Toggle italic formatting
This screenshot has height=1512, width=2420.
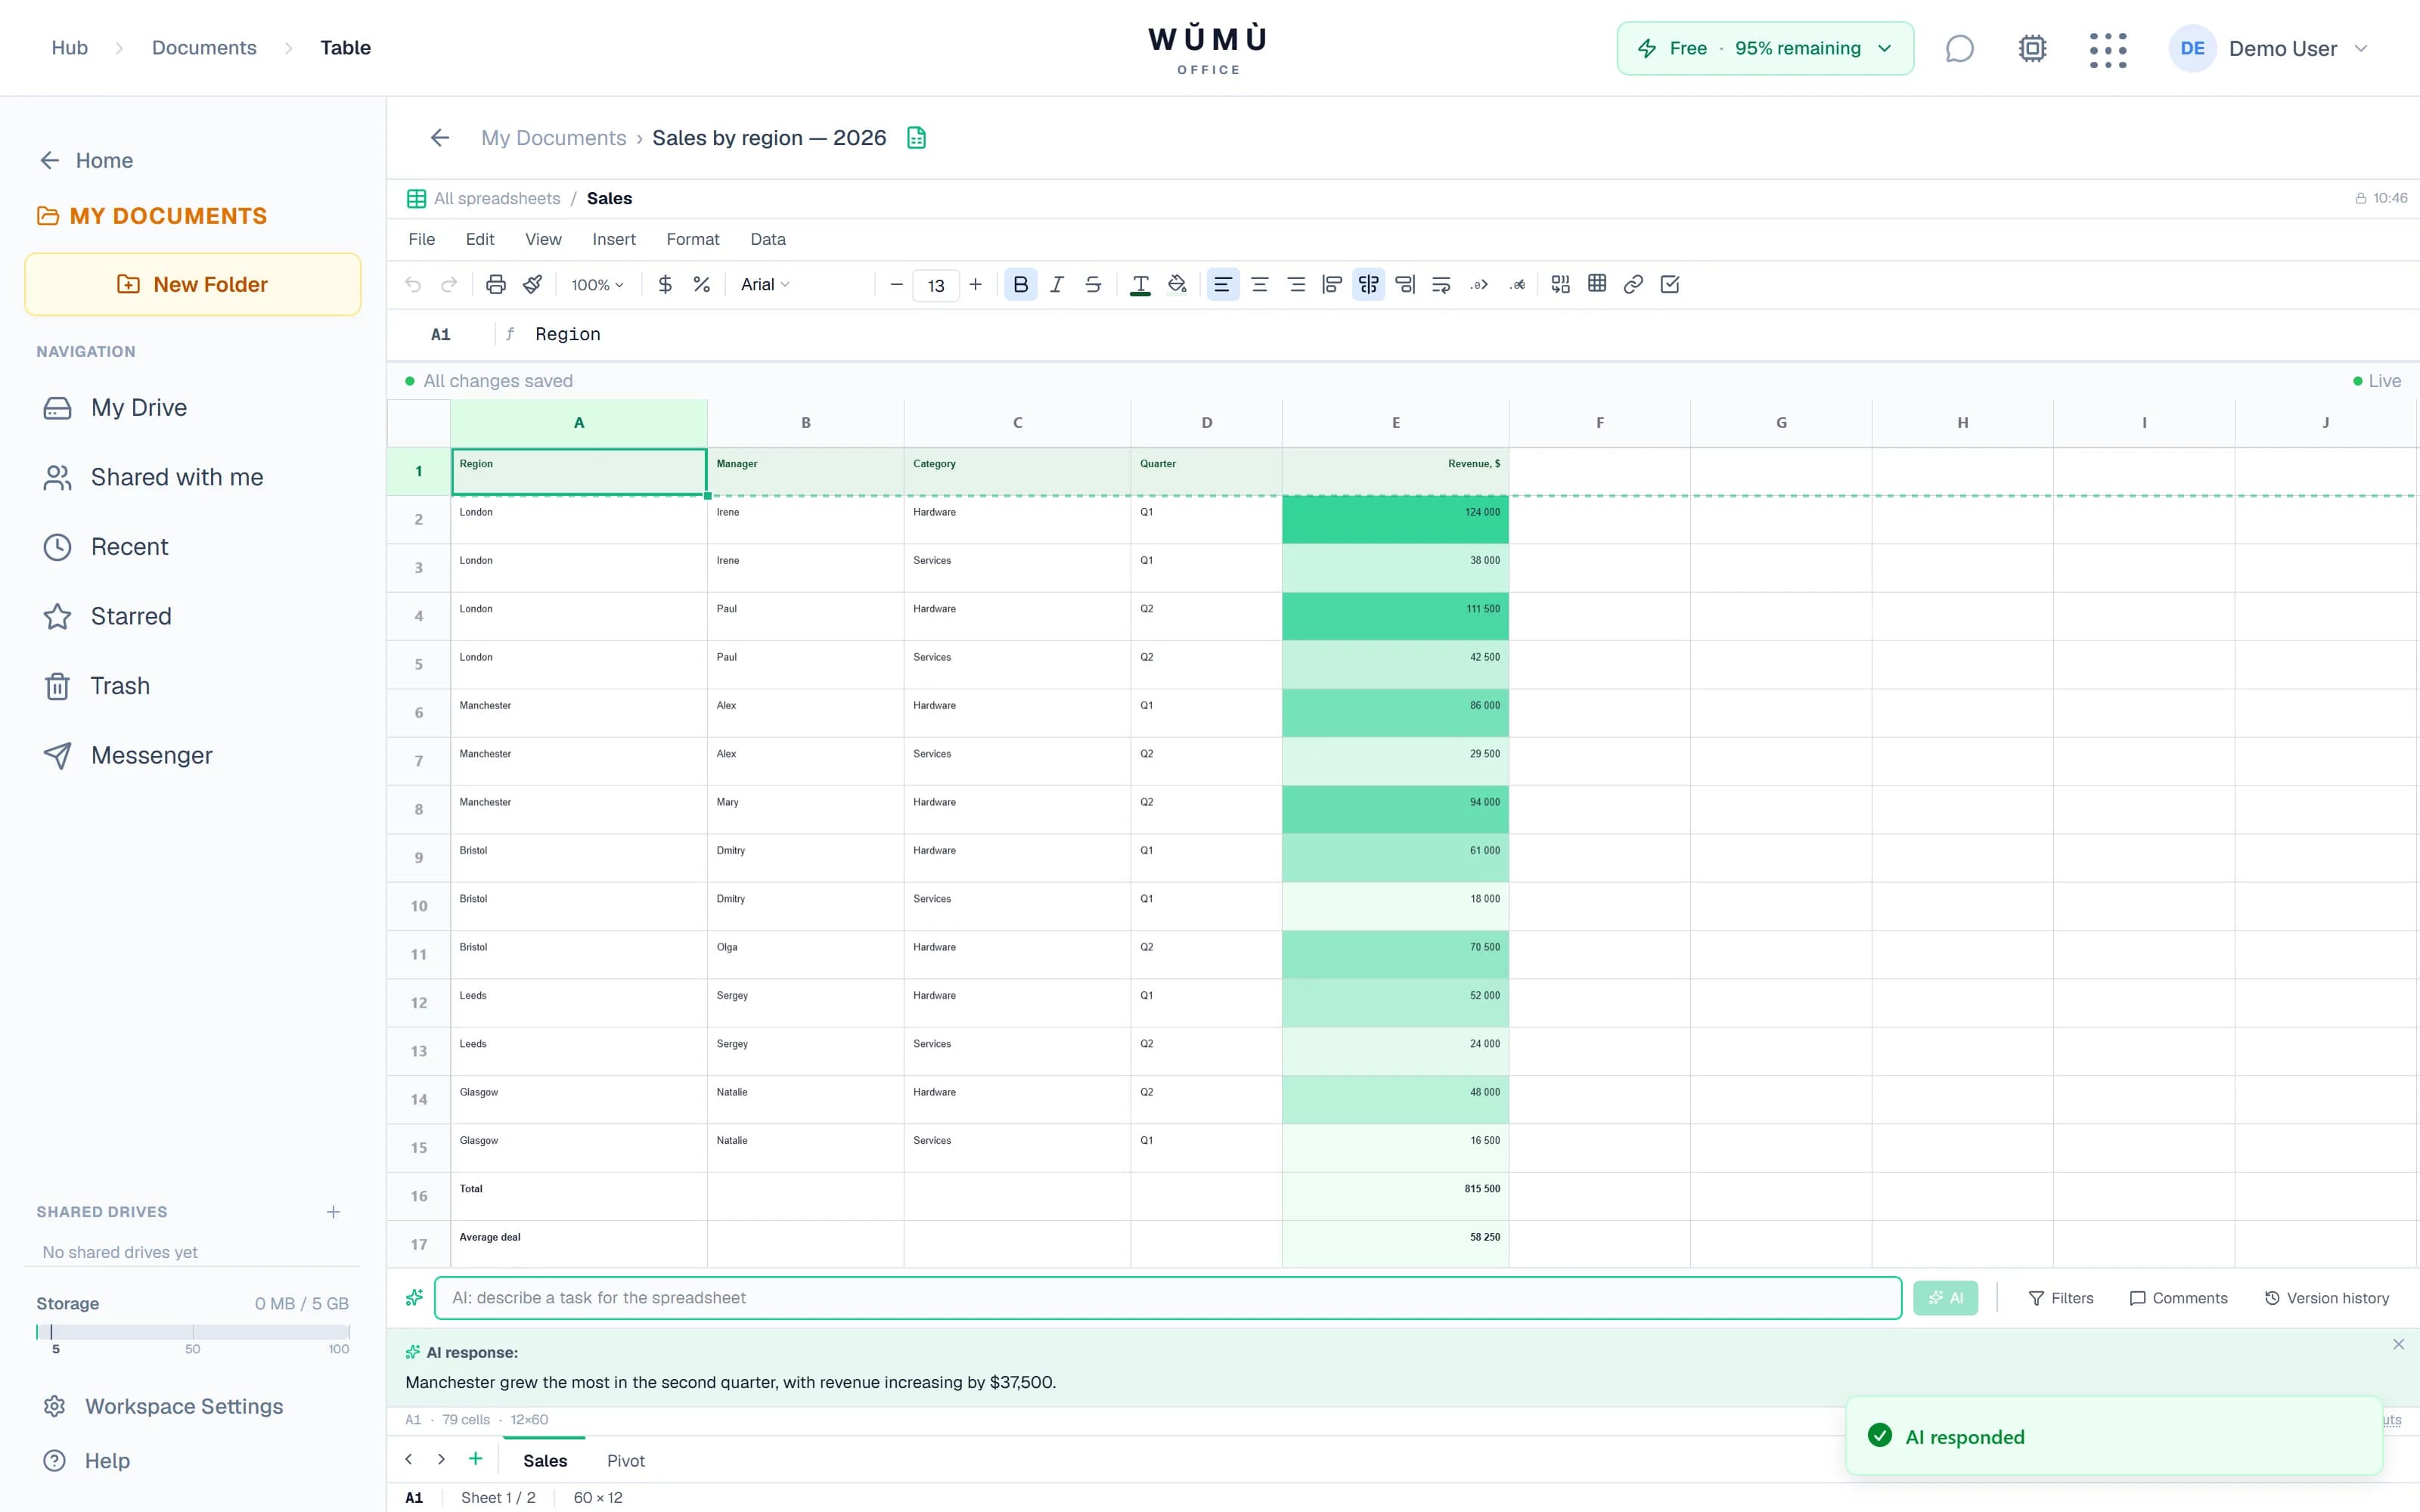click(1057, 285)
